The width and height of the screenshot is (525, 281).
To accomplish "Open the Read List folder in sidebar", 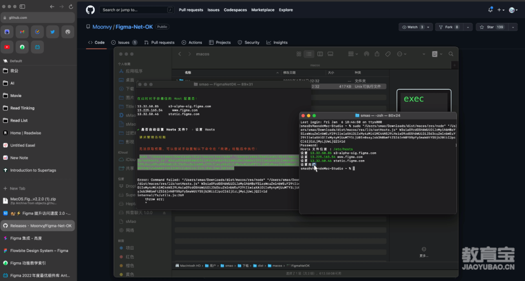I will 37,121.
